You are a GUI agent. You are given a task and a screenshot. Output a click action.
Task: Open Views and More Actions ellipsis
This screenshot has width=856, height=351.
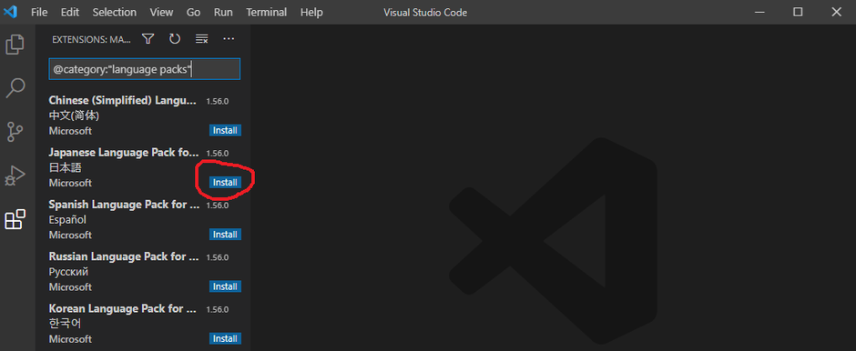pyautogui.click(x=229, y=39)
